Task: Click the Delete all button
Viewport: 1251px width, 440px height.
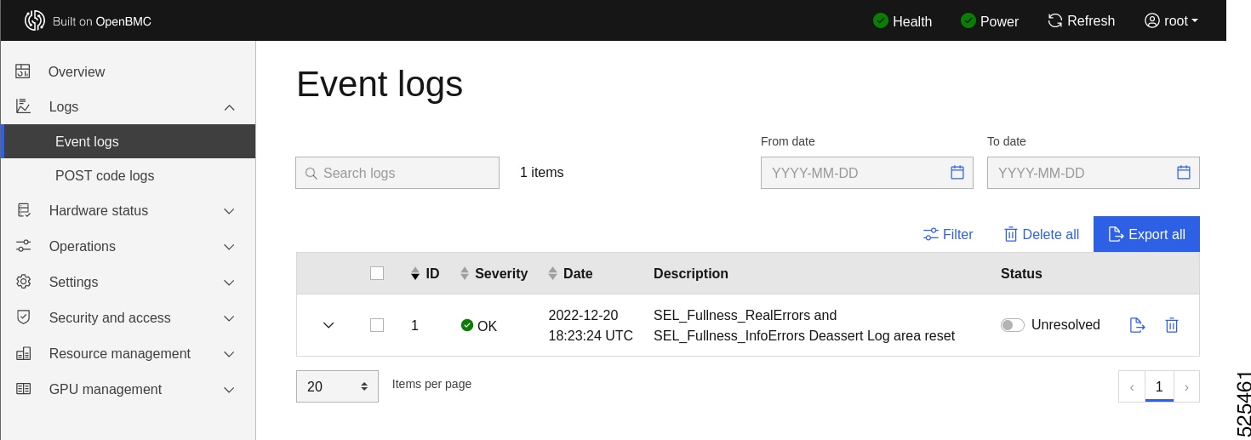Action: click(x=1042, y=234)
